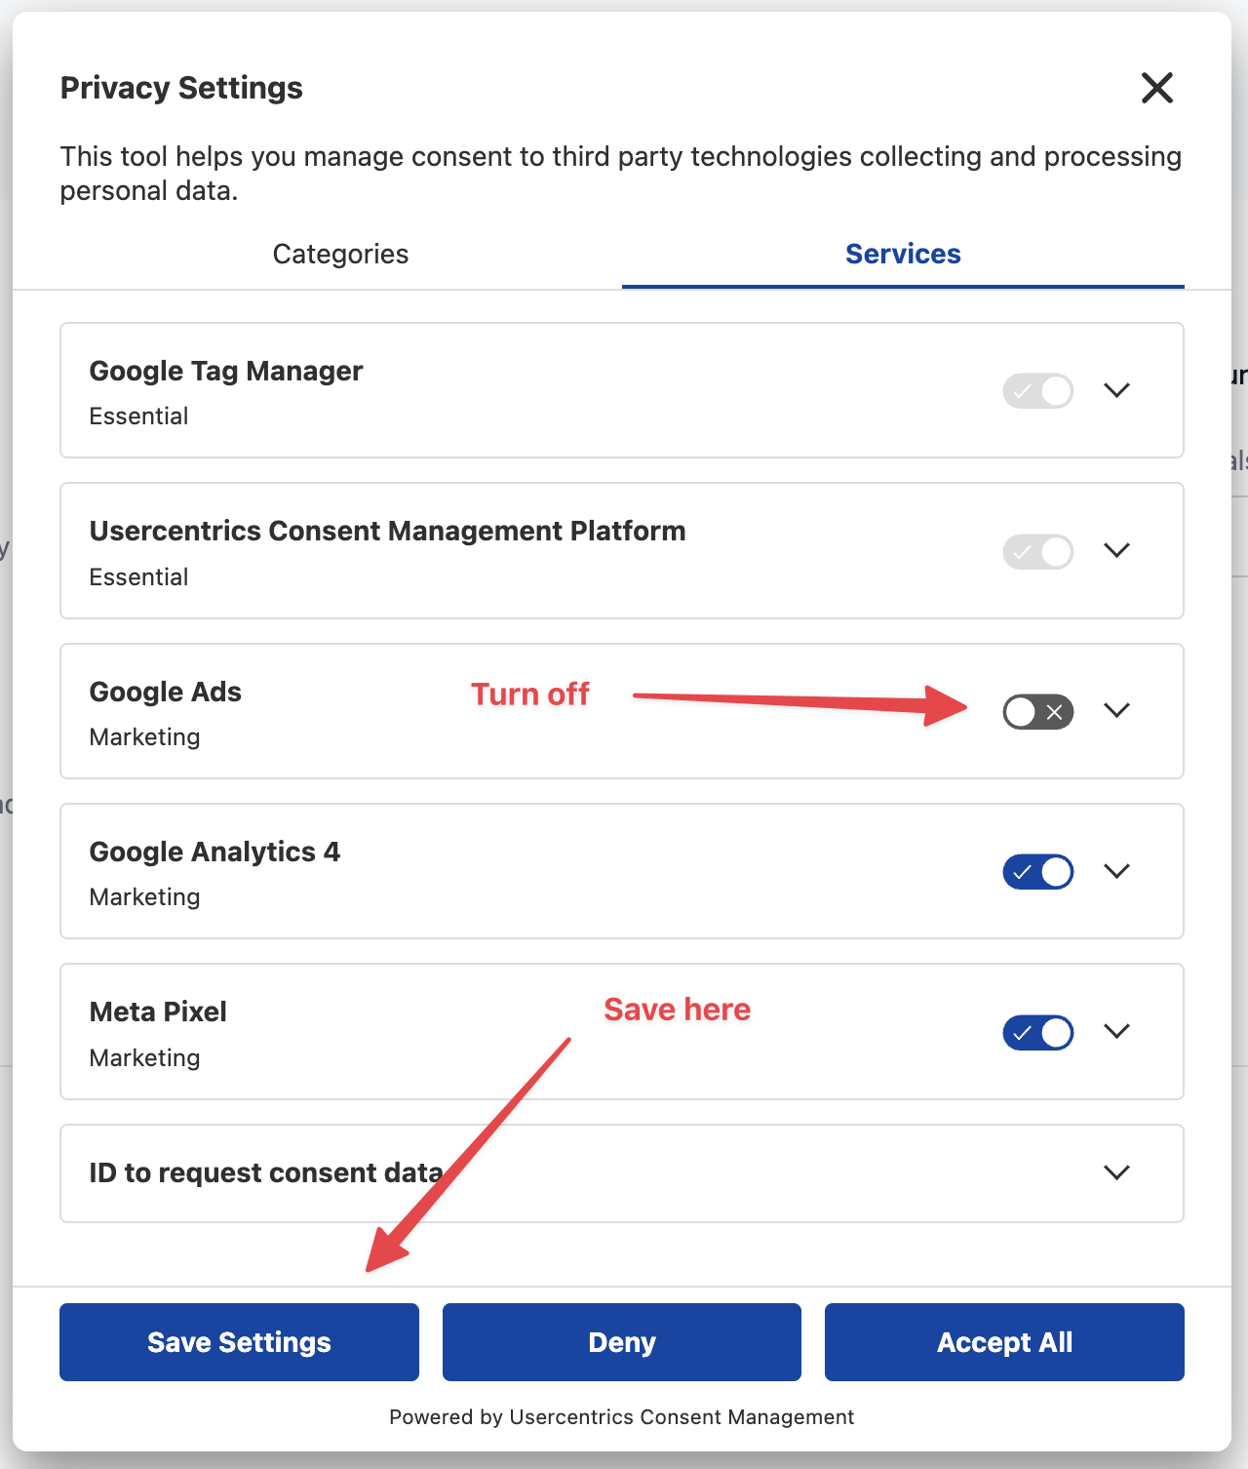Switch to the Categories tab
Screen dimensions: 1248x1469
point(340,255)
